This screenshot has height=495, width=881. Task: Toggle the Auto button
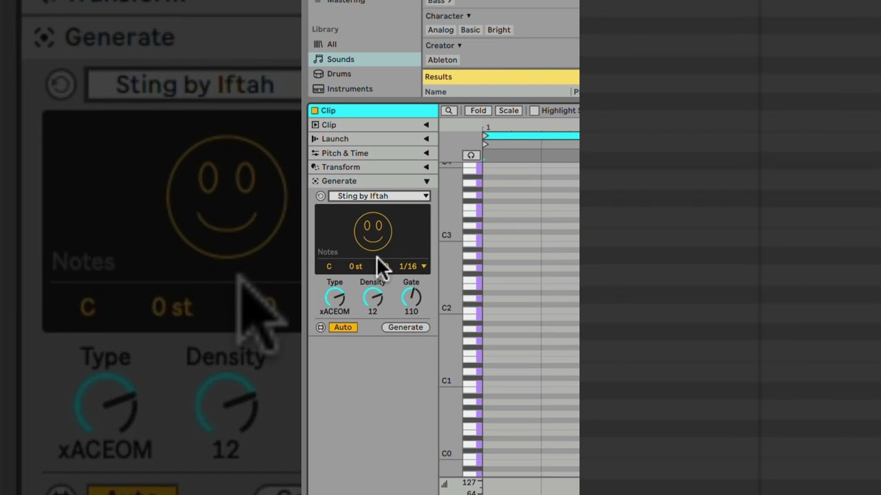pyautogui.click(x=343, y=327)
